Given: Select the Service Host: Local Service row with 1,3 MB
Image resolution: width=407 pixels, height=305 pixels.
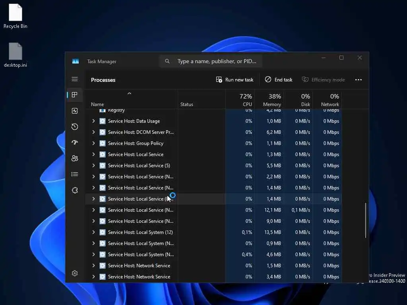Looking at the screenshot, I should (213, 154).
